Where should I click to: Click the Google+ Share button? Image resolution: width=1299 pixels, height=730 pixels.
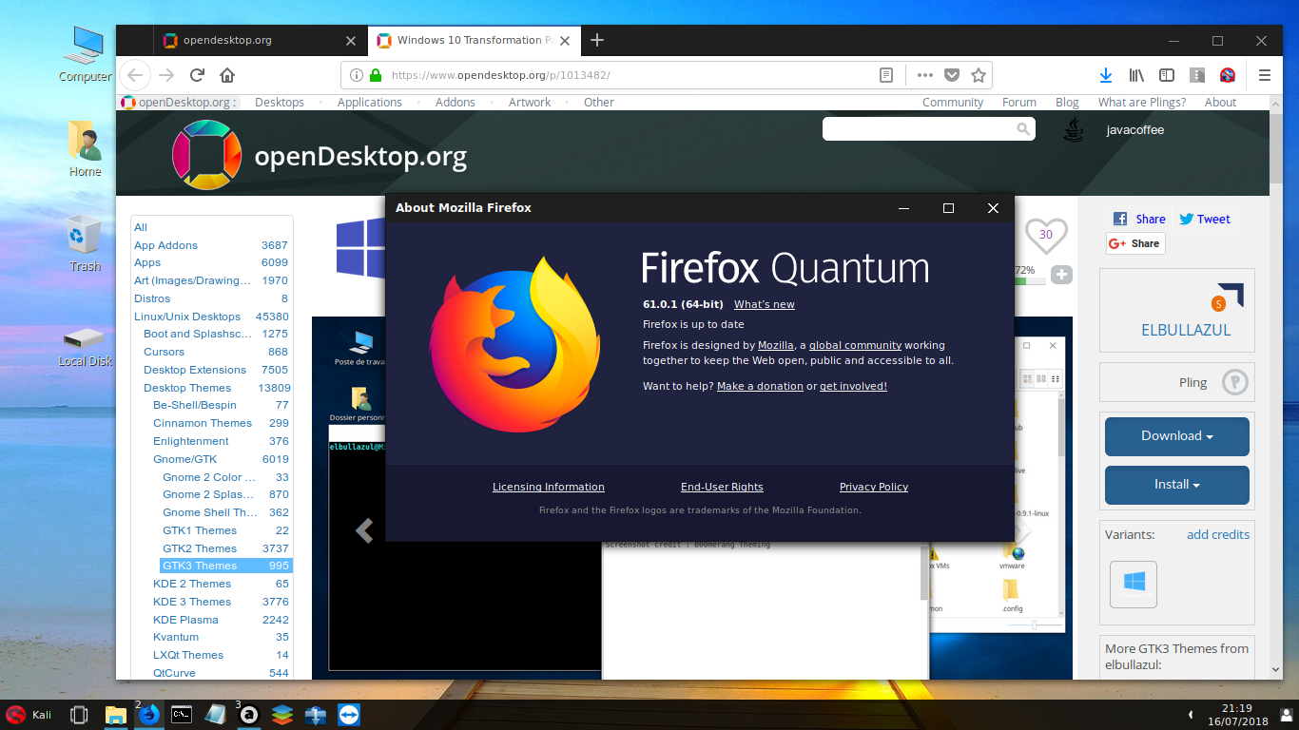point(1135,243)
